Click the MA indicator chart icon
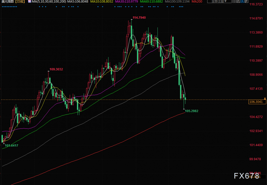 (x=29, y=2)
